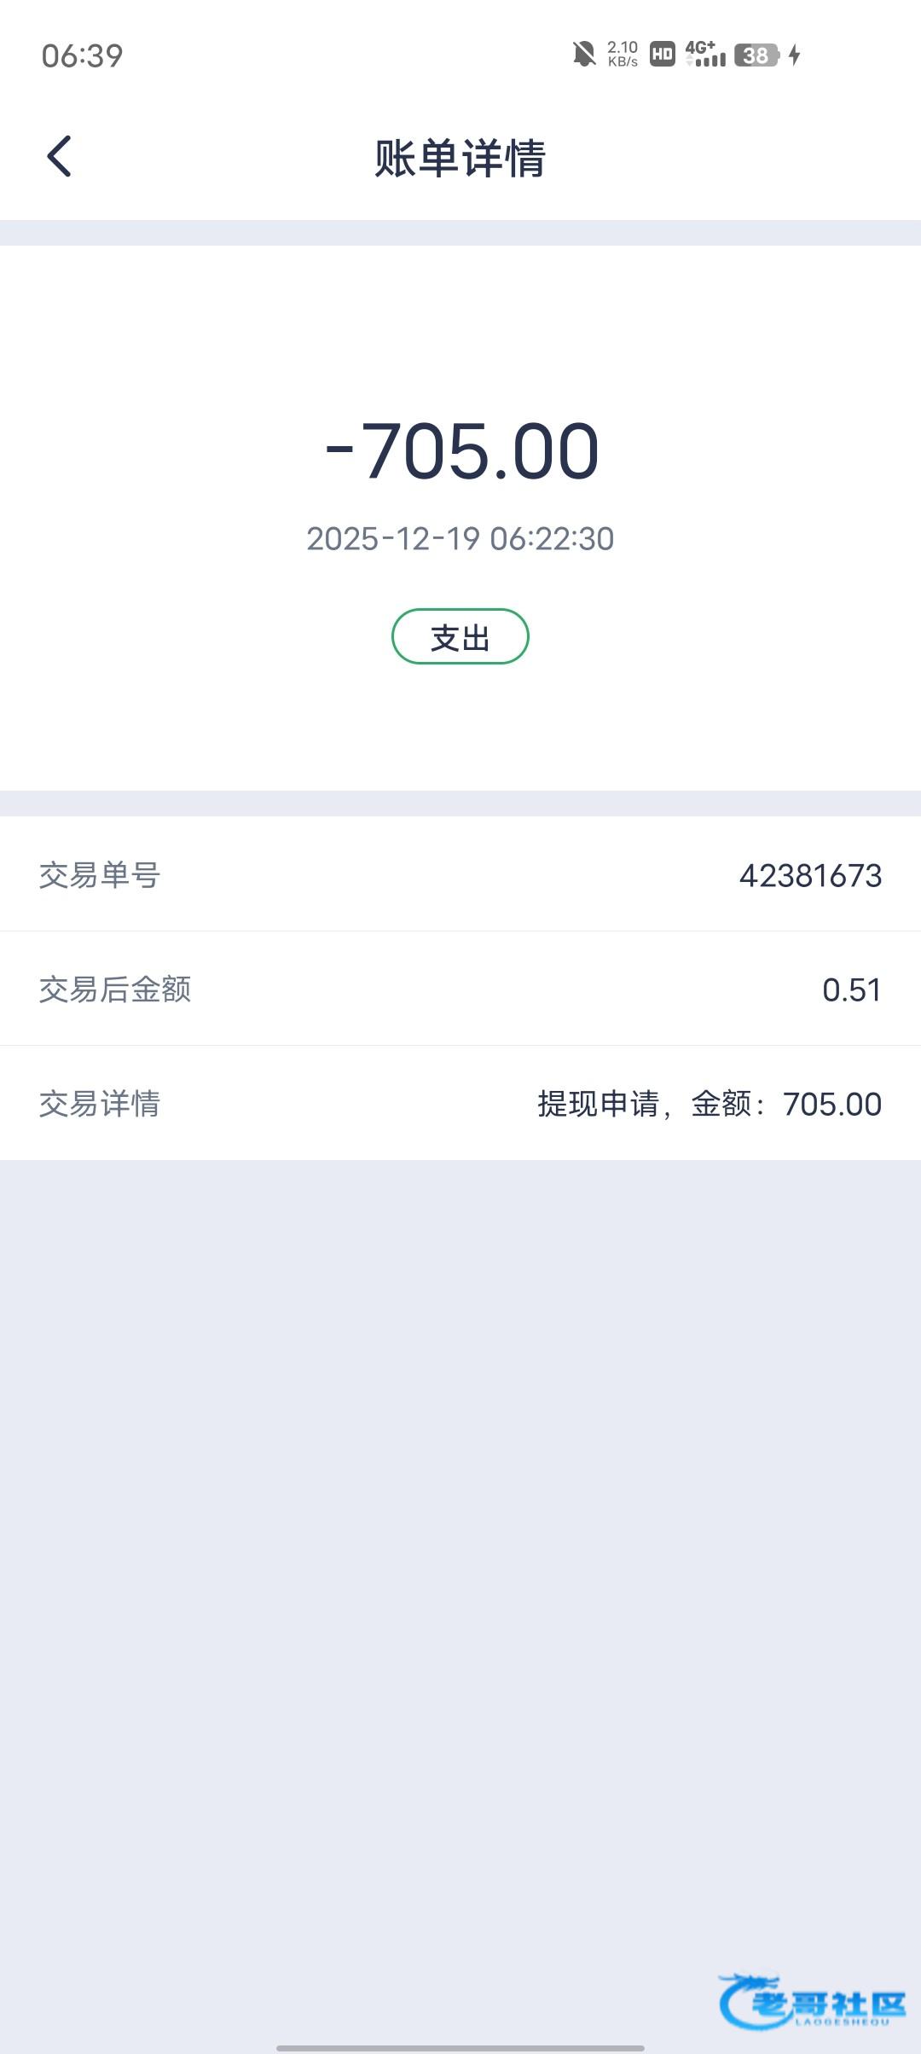Tap the 2025-12-19 06:22:30 timestamp
The image size is (921, 2054).
pos(460,539)
